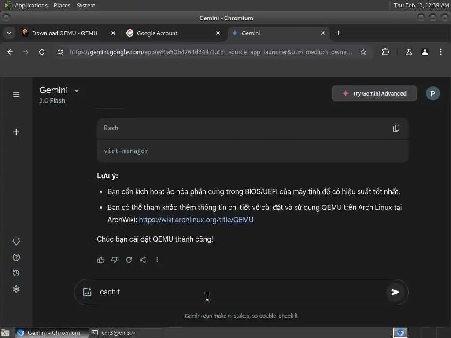Click the address bar URL

pyautogui.click(x=211, y=52)
